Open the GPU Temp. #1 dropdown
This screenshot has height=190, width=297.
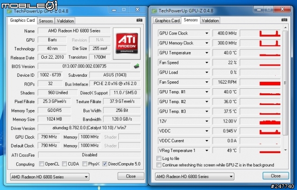coord(207,92)
